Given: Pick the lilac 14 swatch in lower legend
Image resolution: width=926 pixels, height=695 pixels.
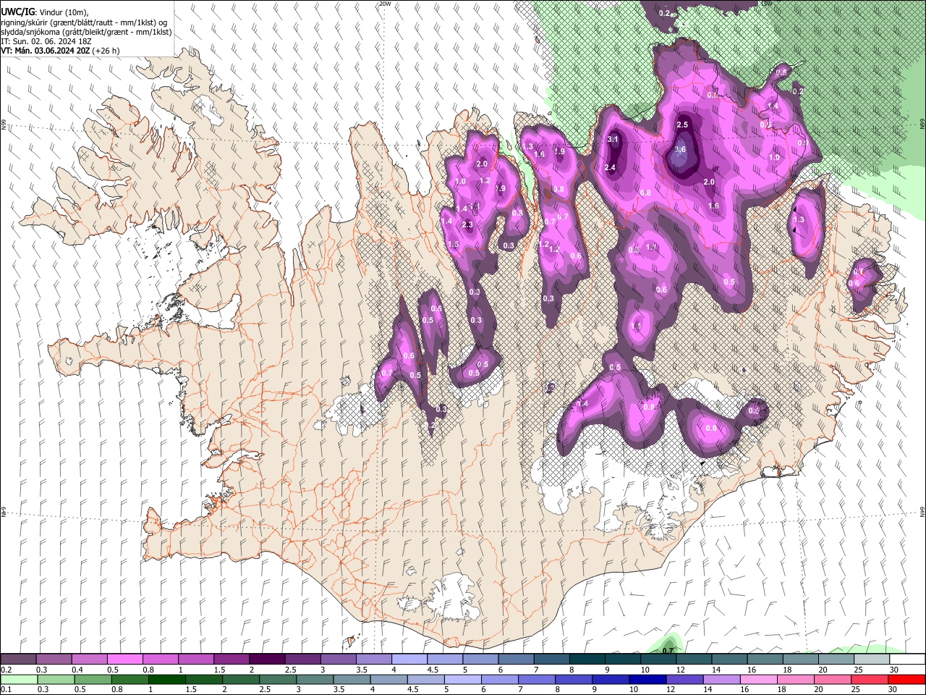Looking at the screenshot, I should coord(722,680).
